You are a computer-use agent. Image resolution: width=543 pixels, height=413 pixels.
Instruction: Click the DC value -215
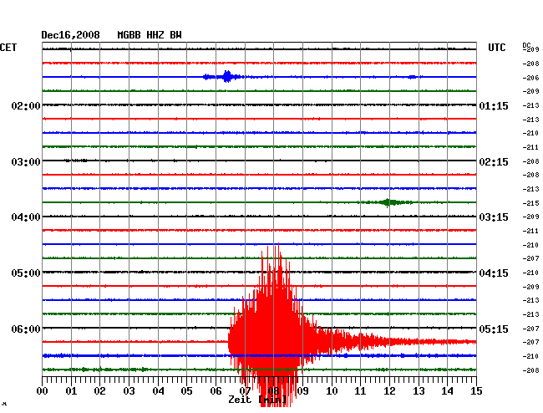point(530,203)
